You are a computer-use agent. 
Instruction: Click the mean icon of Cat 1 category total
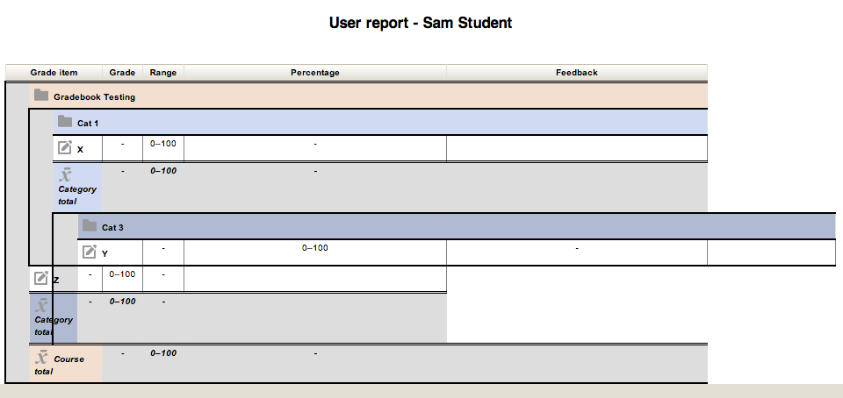[65, 174]
